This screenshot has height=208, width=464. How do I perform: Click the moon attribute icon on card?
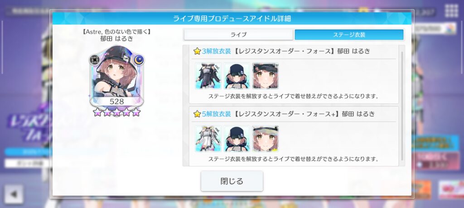coord(139,60)
